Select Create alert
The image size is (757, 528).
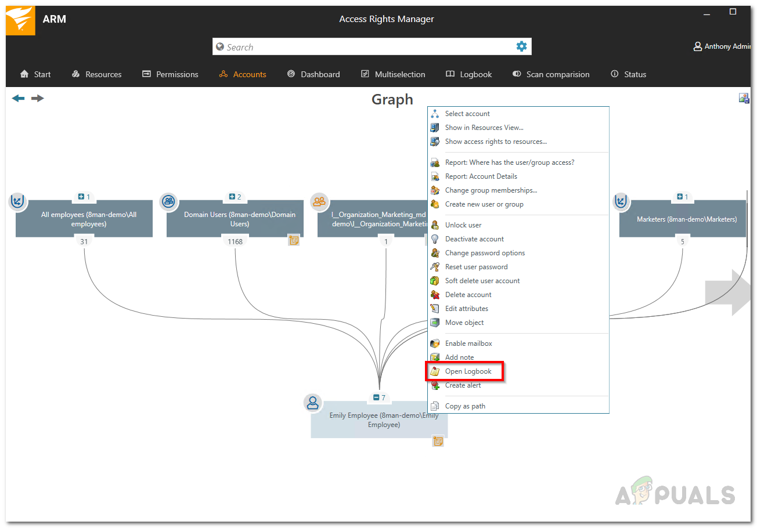click(518, 385)
